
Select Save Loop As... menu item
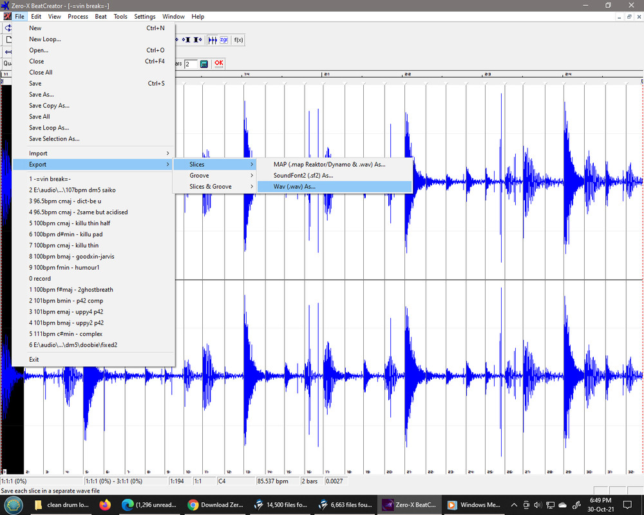tap(93, 127)
